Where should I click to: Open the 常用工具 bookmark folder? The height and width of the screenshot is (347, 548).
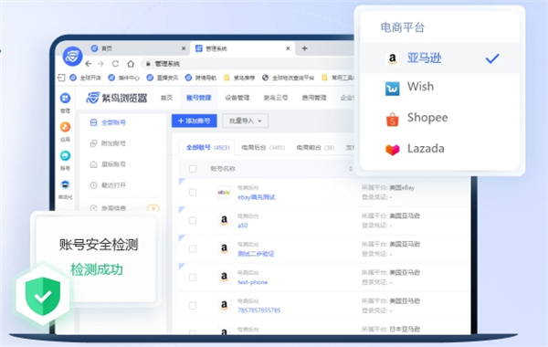[338, 78]
